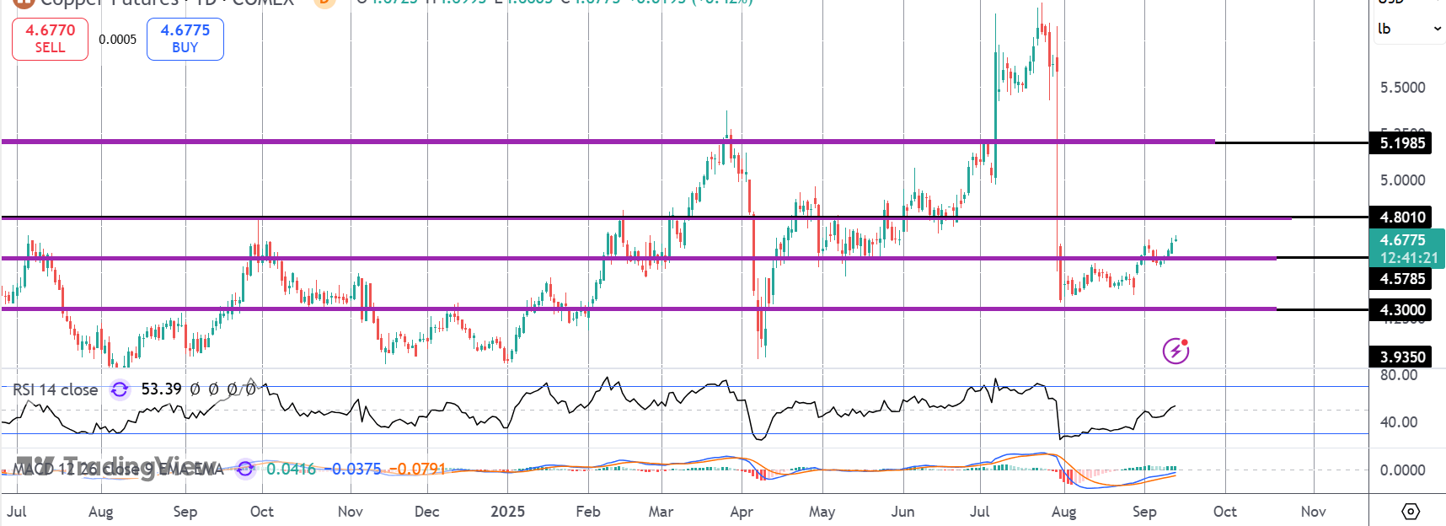Image resolution: width=1446 pixels, height=526 pixels.
Task: Click the Apr label on time axis
Action: click(742, 512)
